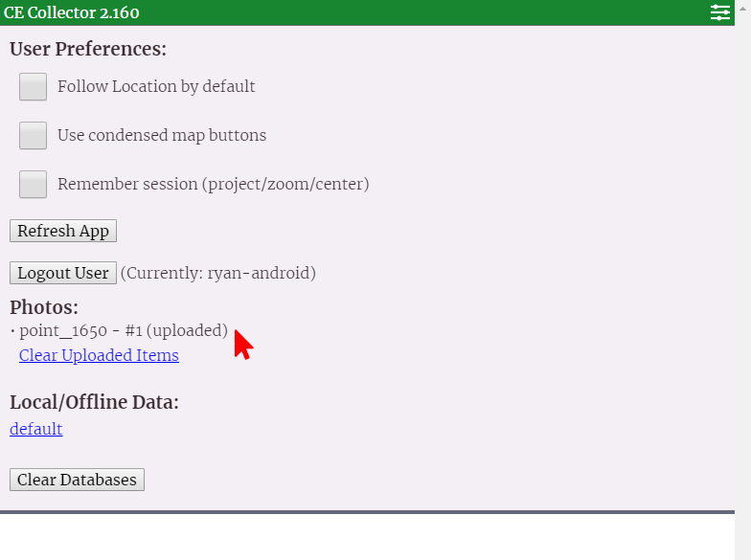The image size is (751, 560).
Task: Click the 'Currently: ryan-android' user text
Action: point(217,273)
